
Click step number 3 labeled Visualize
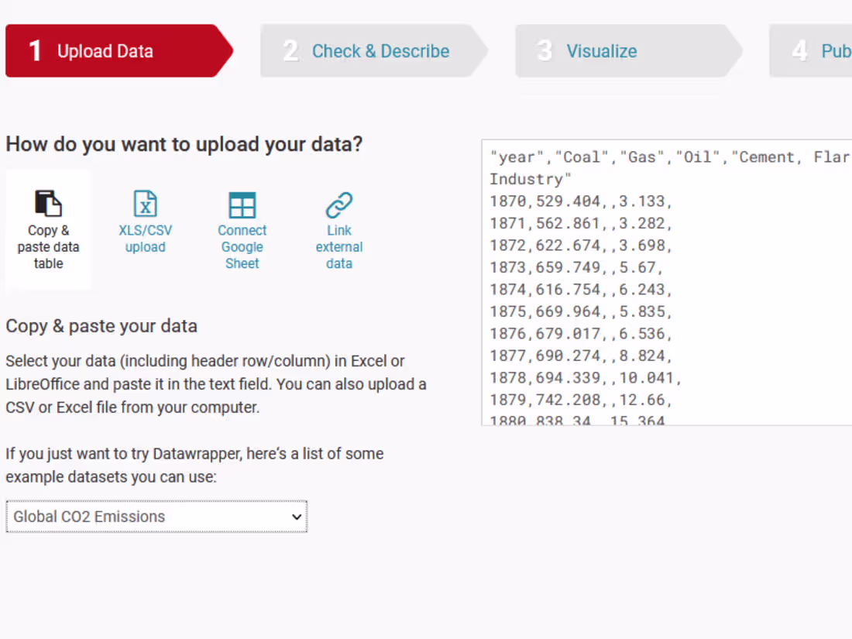tap(545, 51)
